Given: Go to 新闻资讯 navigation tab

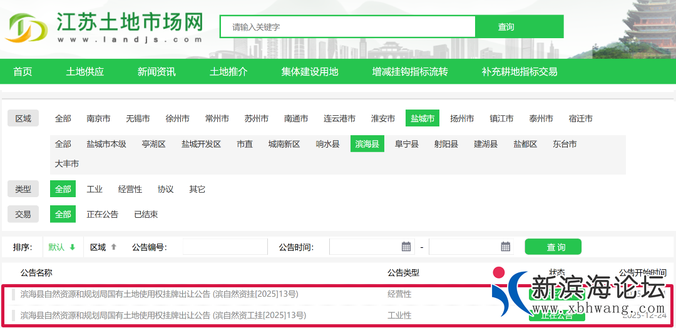Looking at the screenshot, I should click(x=156, y=71).
